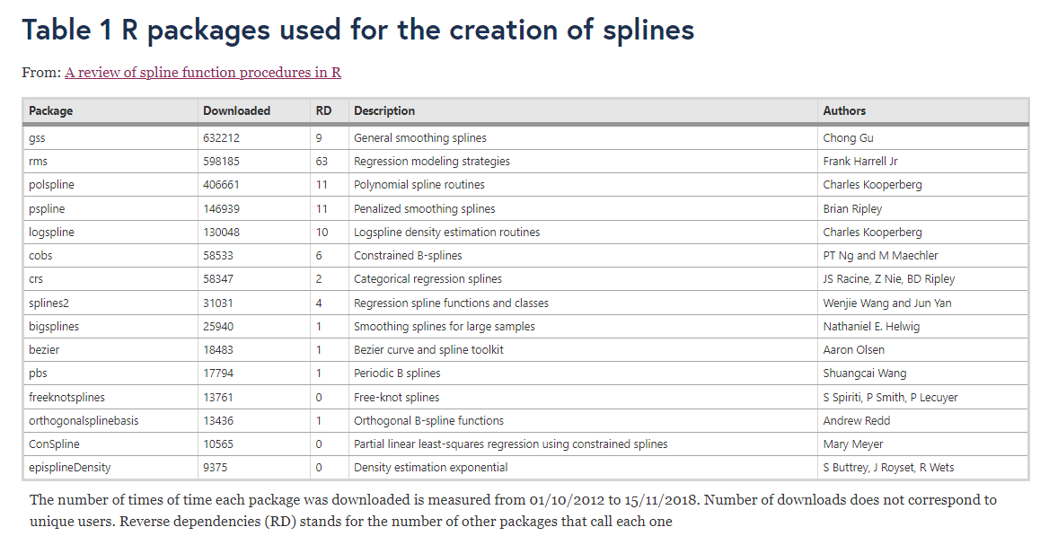
Task: Click the freeknotsplines package name
Action: (x=66, y=398)
